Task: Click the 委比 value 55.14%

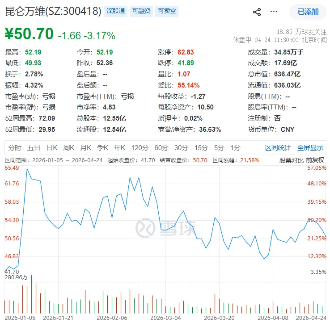Action: click(189, 85)
